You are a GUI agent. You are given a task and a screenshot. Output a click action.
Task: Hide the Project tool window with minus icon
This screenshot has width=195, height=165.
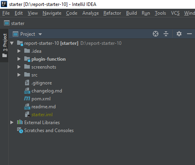tap(189, 34)
